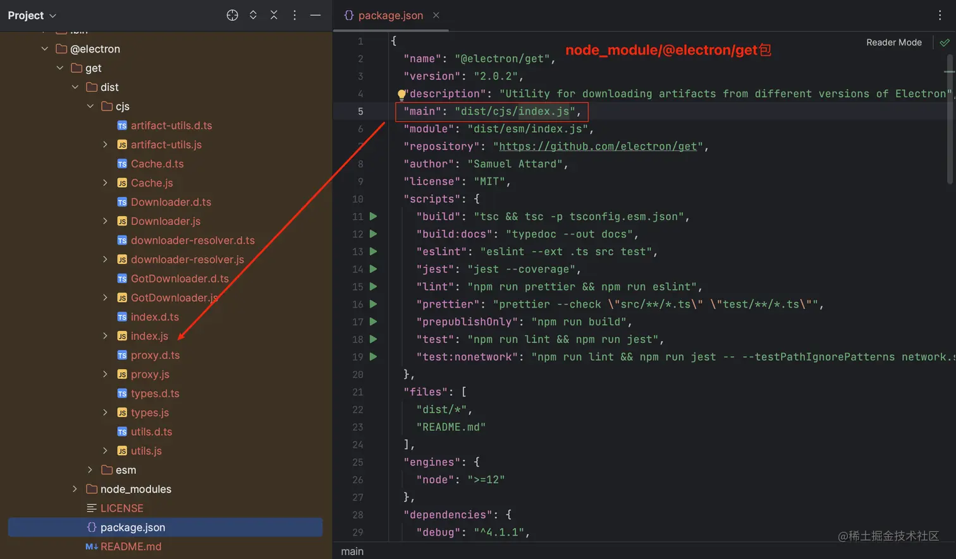Click the "README.md" entry in files array
956x559 pixels.
click(x=451, y=427)
